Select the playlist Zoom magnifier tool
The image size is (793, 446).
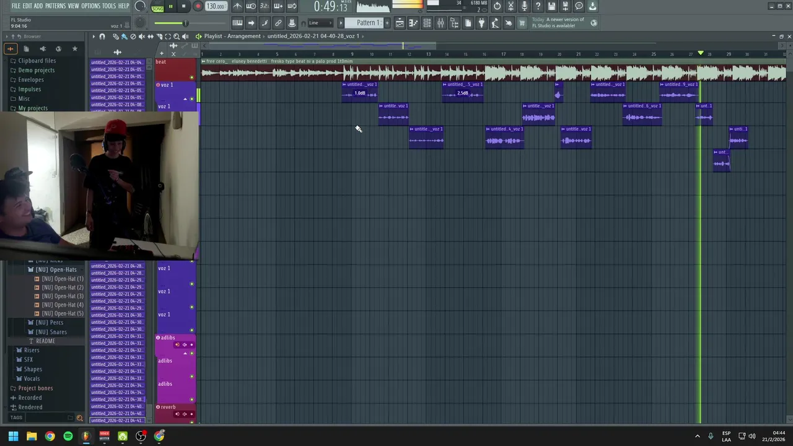click(176, 37)
